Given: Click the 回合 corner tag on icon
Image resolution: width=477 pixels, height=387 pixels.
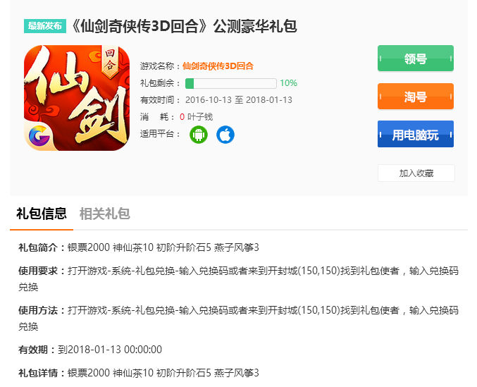Looking at the screenshot, I should 110,60.
